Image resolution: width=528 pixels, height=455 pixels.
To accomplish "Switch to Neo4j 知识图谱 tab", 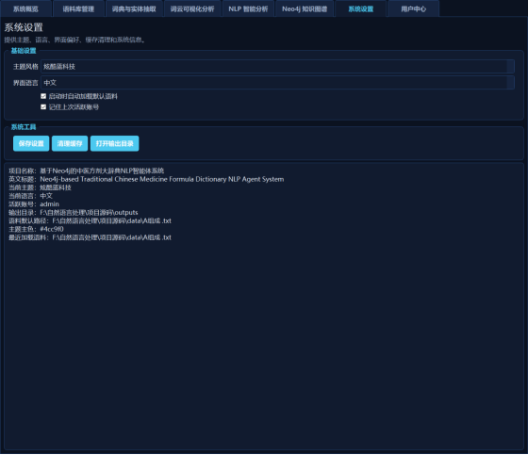I will [305, 8].
